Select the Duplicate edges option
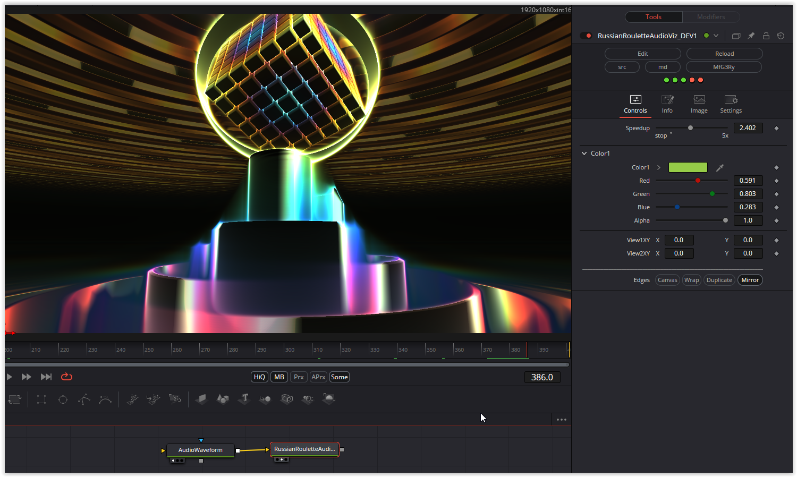The image size is (797, 477). [x=719, y=280]
